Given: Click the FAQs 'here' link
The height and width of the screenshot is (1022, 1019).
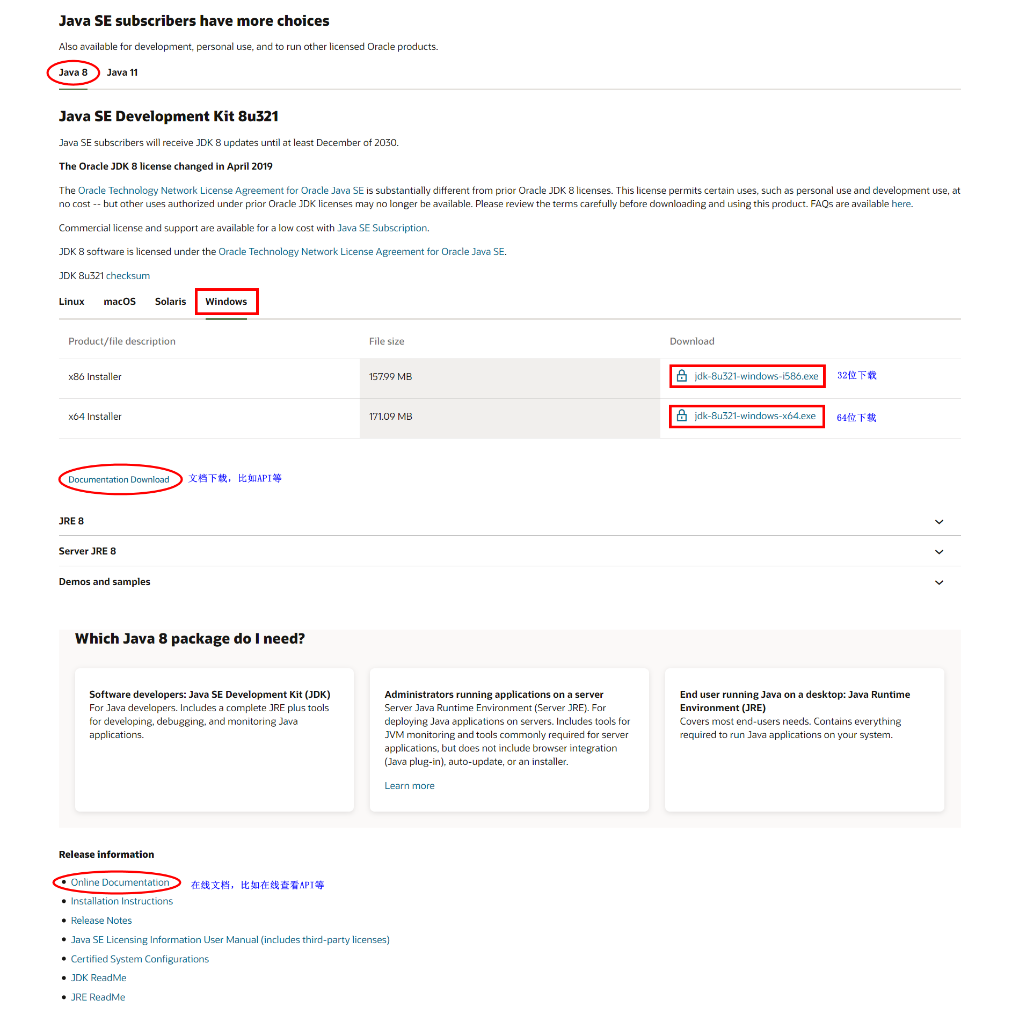Looking at the screenshot, I should coord(901,204).
